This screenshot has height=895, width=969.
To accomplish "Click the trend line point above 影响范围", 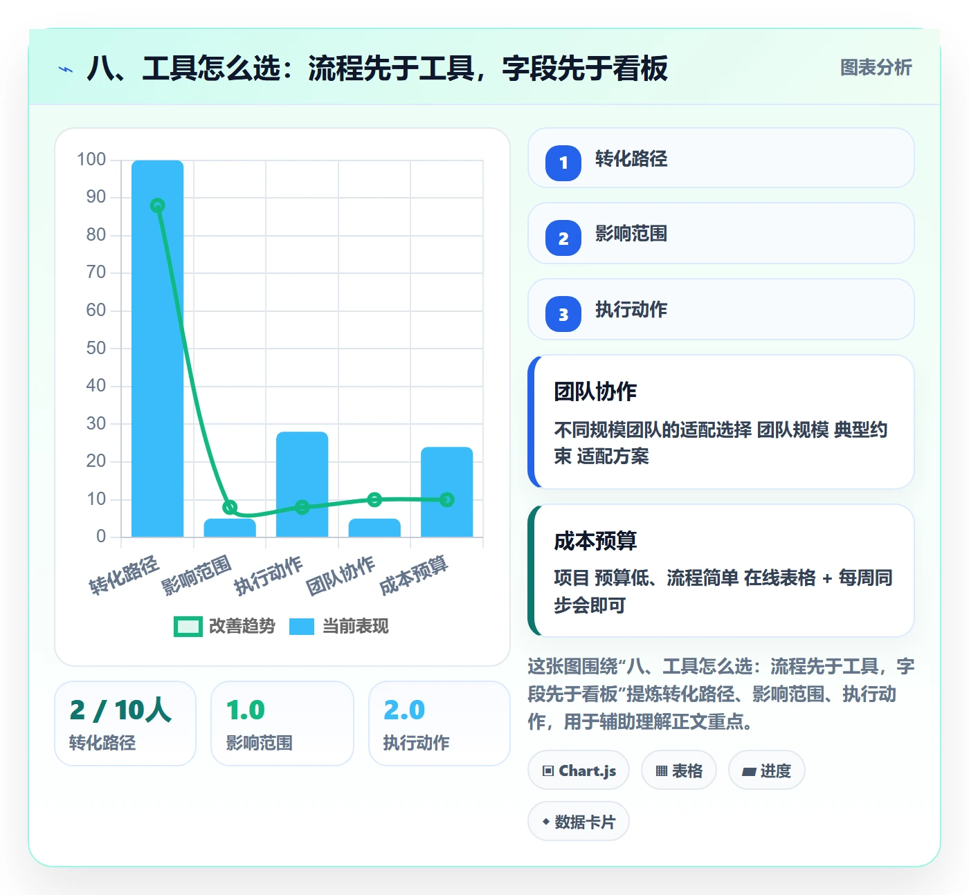I will tap(230, 507).
